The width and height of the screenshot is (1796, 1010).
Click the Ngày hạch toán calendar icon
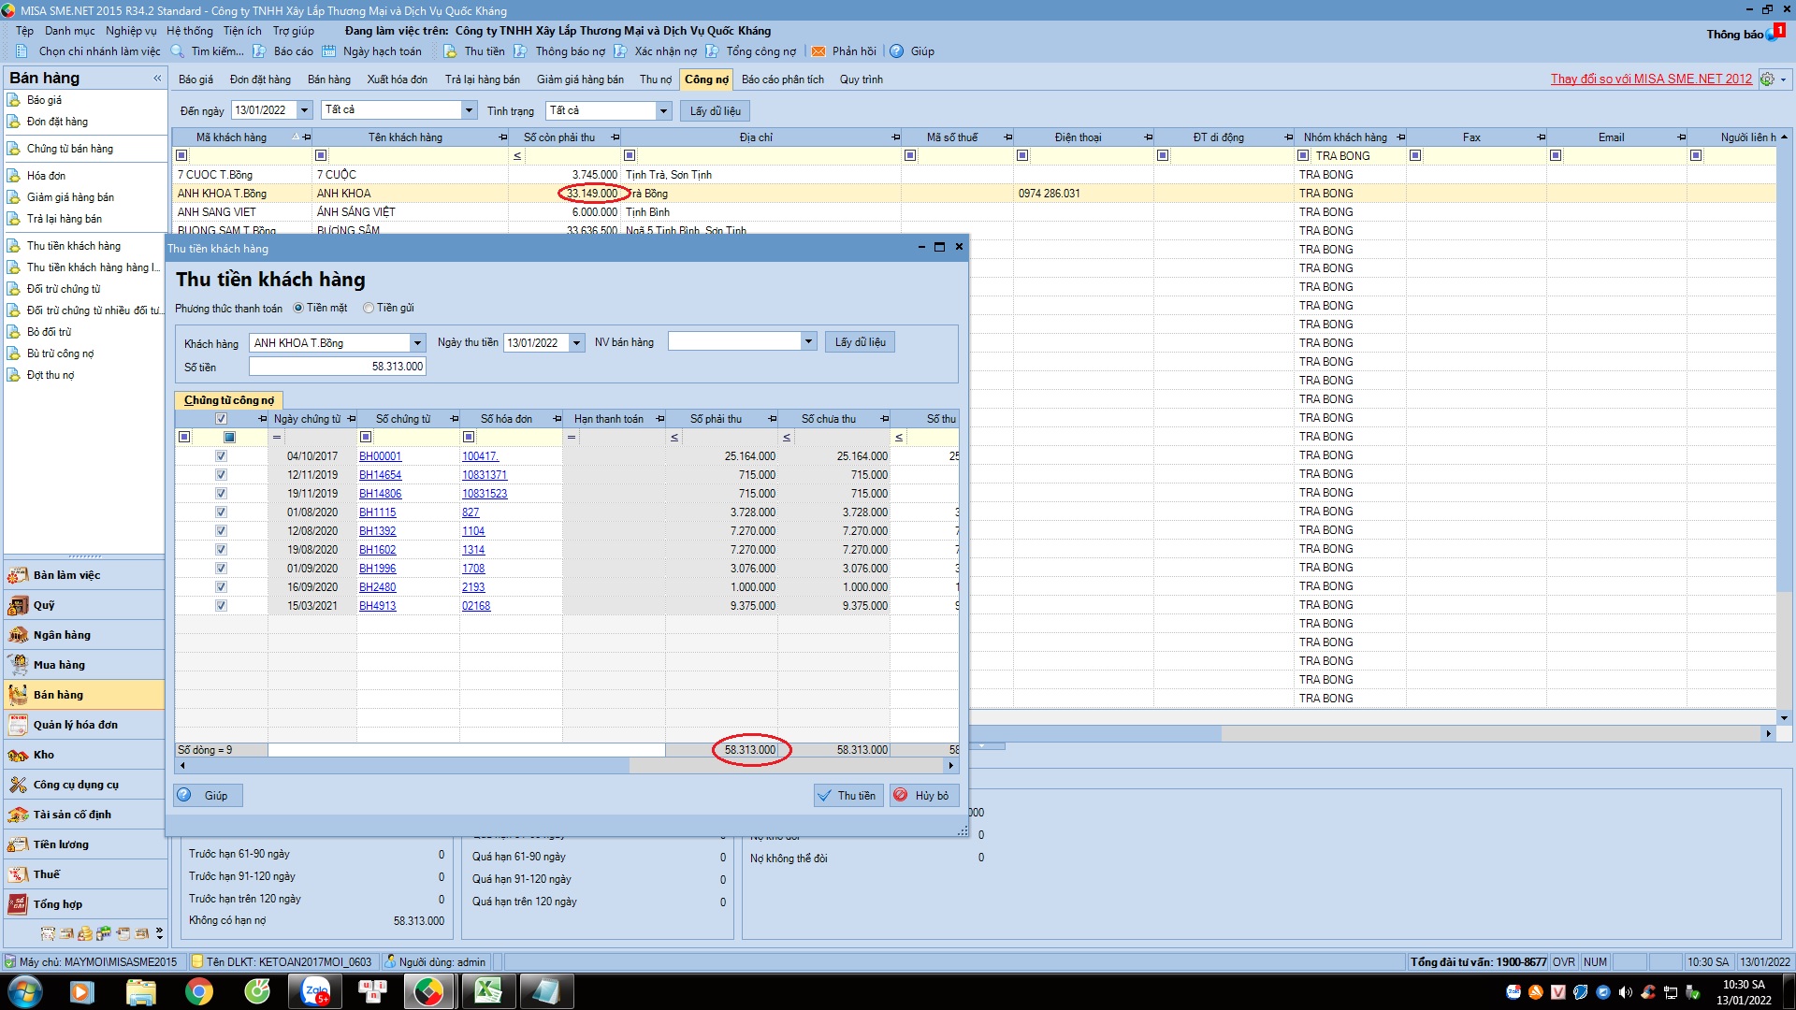(x=328, y=51)
